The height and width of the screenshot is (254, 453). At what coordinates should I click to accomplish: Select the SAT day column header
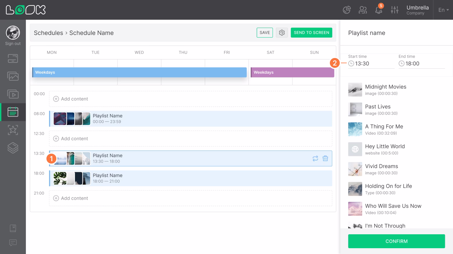click(x=271, y=52)
